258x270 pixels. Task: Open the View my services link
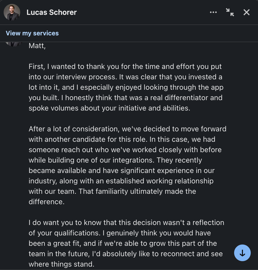pos(32,33)
